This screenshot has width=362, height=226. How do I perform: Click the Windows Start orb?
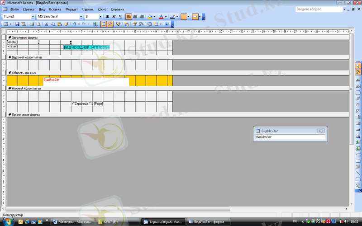tap(8, 221)
